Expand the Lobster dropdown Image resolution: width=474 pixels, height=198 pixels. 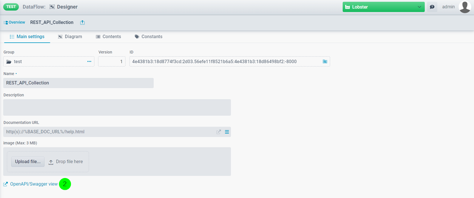[420, 7]
